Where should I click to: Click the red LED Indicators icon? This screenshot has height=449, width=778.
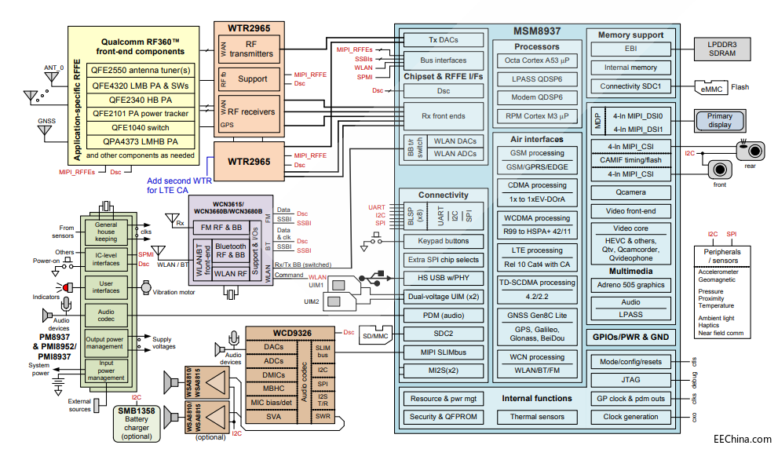pos(67,286)
